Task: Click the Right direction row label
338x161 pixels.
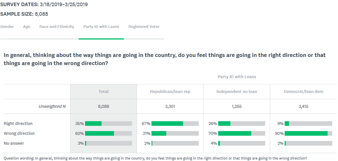Action: pos(18,123)
